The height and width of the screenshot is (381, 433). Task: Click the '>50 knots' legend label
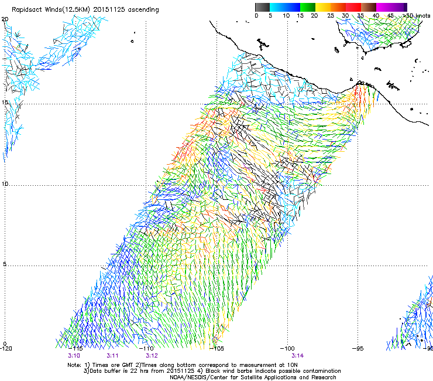[x=416, y=16]
